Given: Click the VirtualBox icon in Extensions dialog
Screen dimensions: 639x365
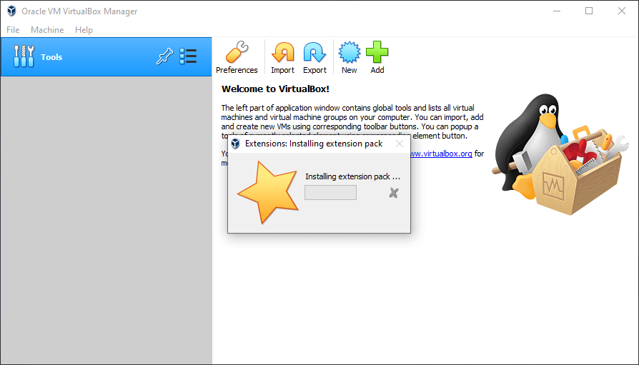Looking at the screenshot, I should pos(236,144).
